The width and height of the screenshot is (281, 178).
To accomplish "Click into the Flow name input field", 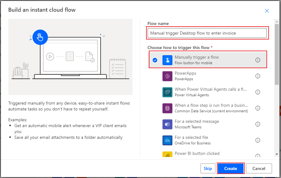I will point(207,33).
